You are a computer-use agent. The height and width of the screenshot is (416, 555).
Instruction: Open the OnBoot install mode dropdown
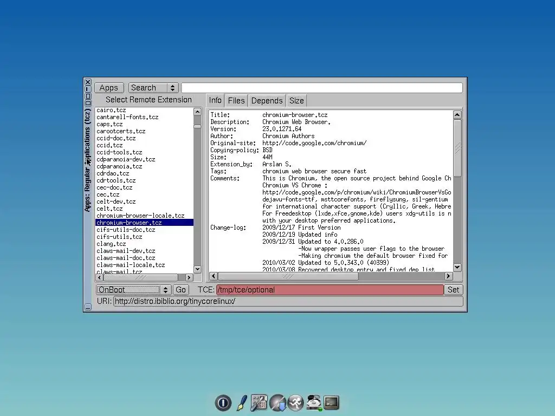tap(133, 290)
